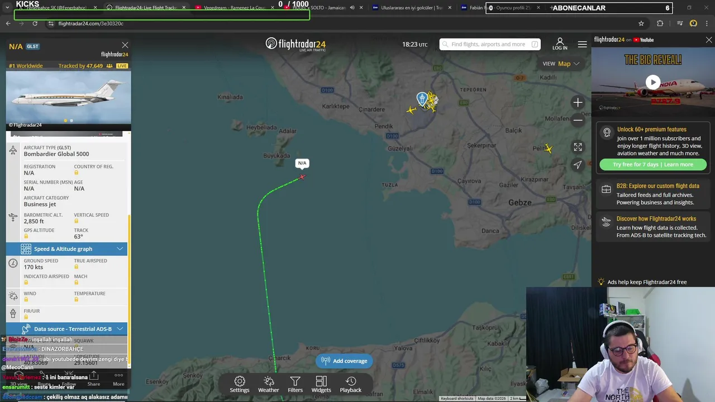Toggle fullscreen map view
Viewport: 715px width, 402px height.
tap(578, 147)
